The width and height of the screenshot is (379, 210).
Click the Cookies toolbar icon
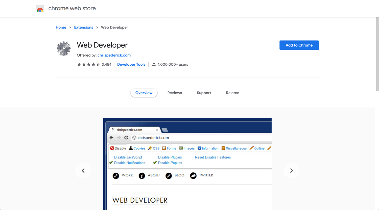tap(131, 148)
